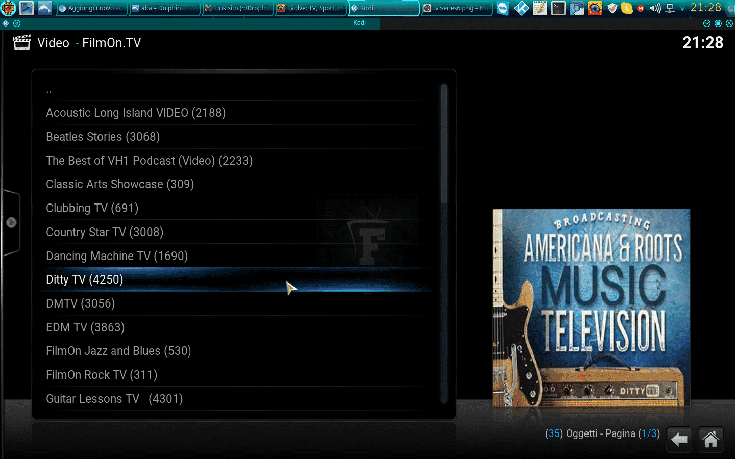
Task: Select EDM TV (3863)
Action: (235, 327)
